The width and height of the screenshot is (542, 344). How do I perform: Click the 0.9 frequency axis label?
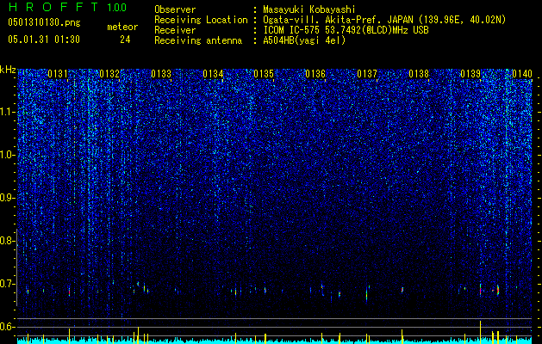[x=8, y=198]
